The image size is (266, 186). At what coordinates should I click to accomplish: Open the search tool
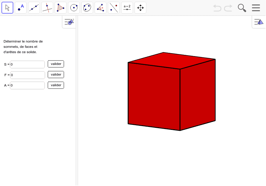[x=242, y=8]
